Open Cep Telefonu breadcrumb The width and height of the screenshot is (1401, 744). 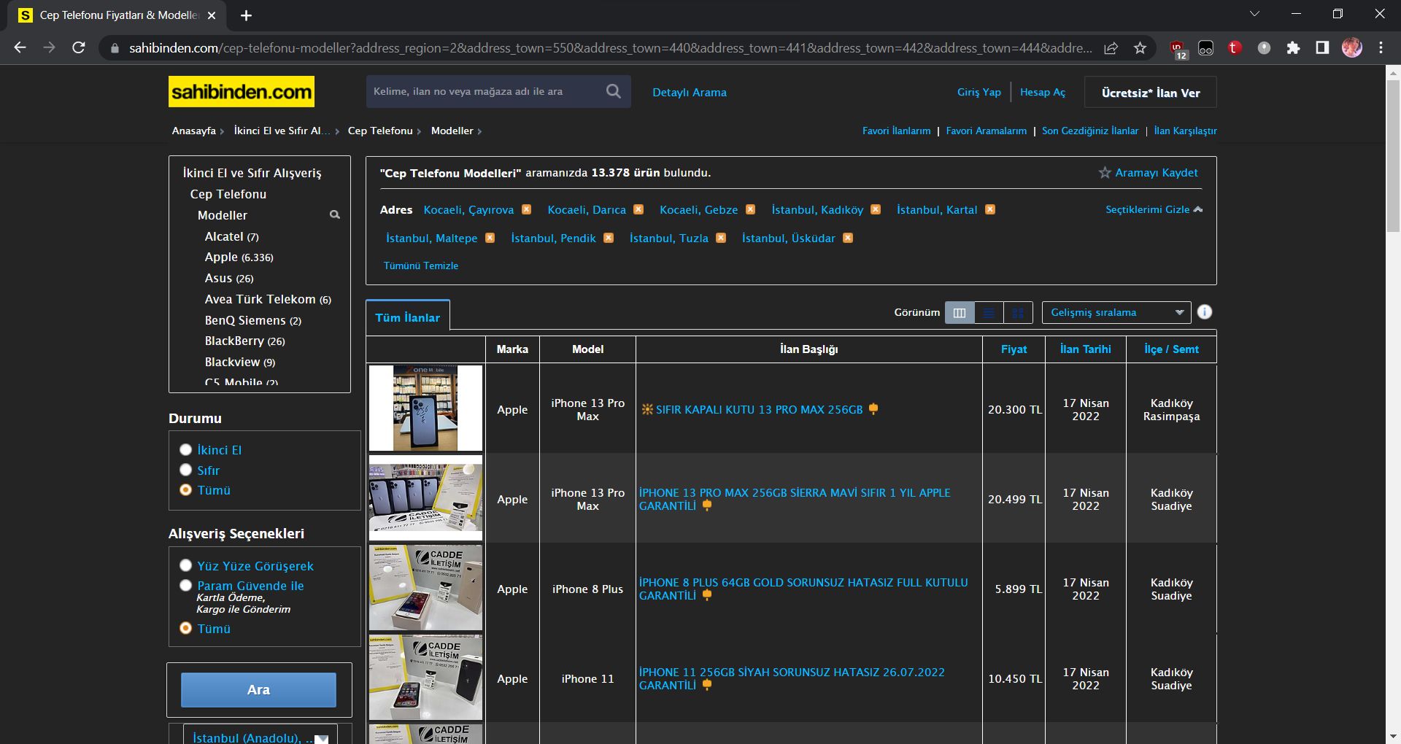[380, 131]
